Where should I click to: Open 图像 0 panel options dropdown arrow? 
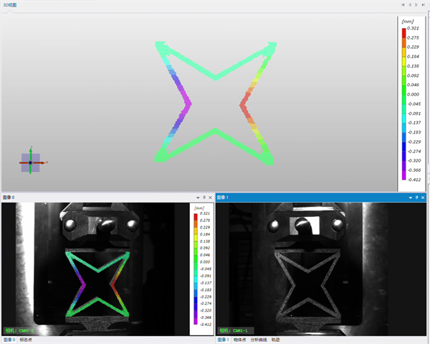pos(198,197)
